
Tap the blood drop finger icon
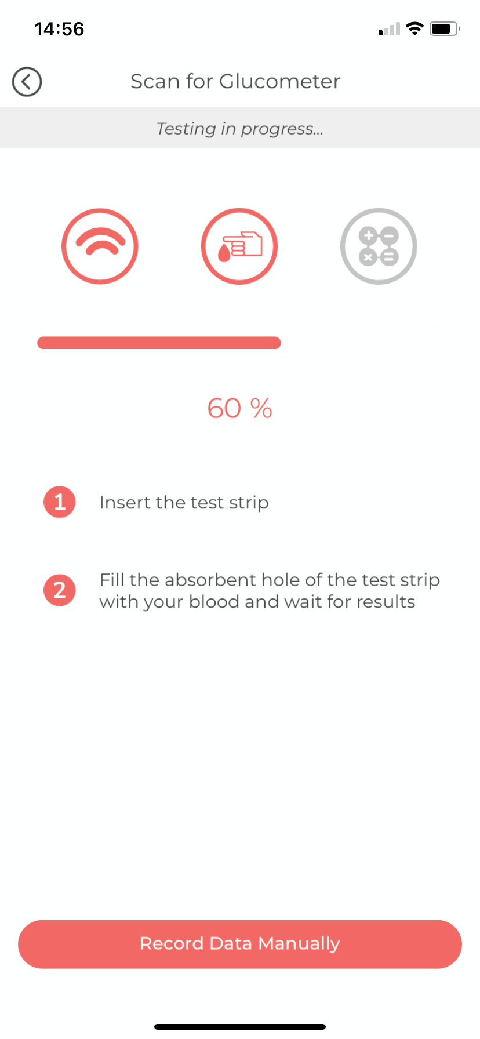[239, 246]
